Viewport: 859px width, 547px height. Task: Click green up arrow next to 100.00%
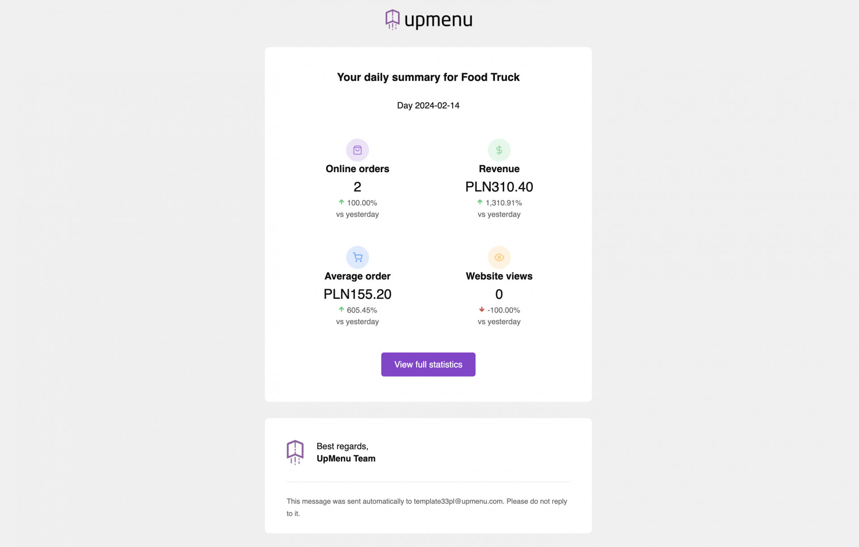tap(341, 202)
